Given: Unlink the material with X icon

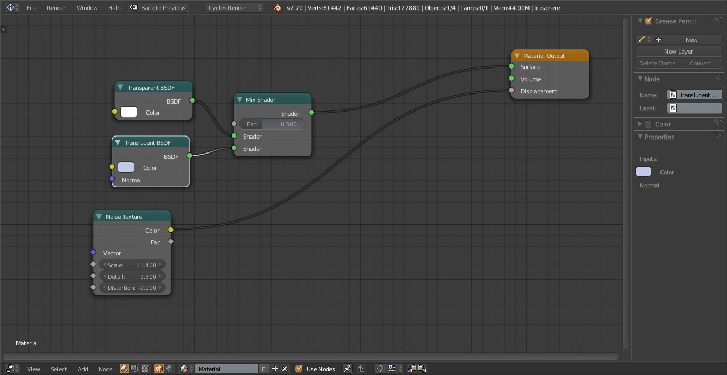Looking at the screenshot, I should click(285, 369).
